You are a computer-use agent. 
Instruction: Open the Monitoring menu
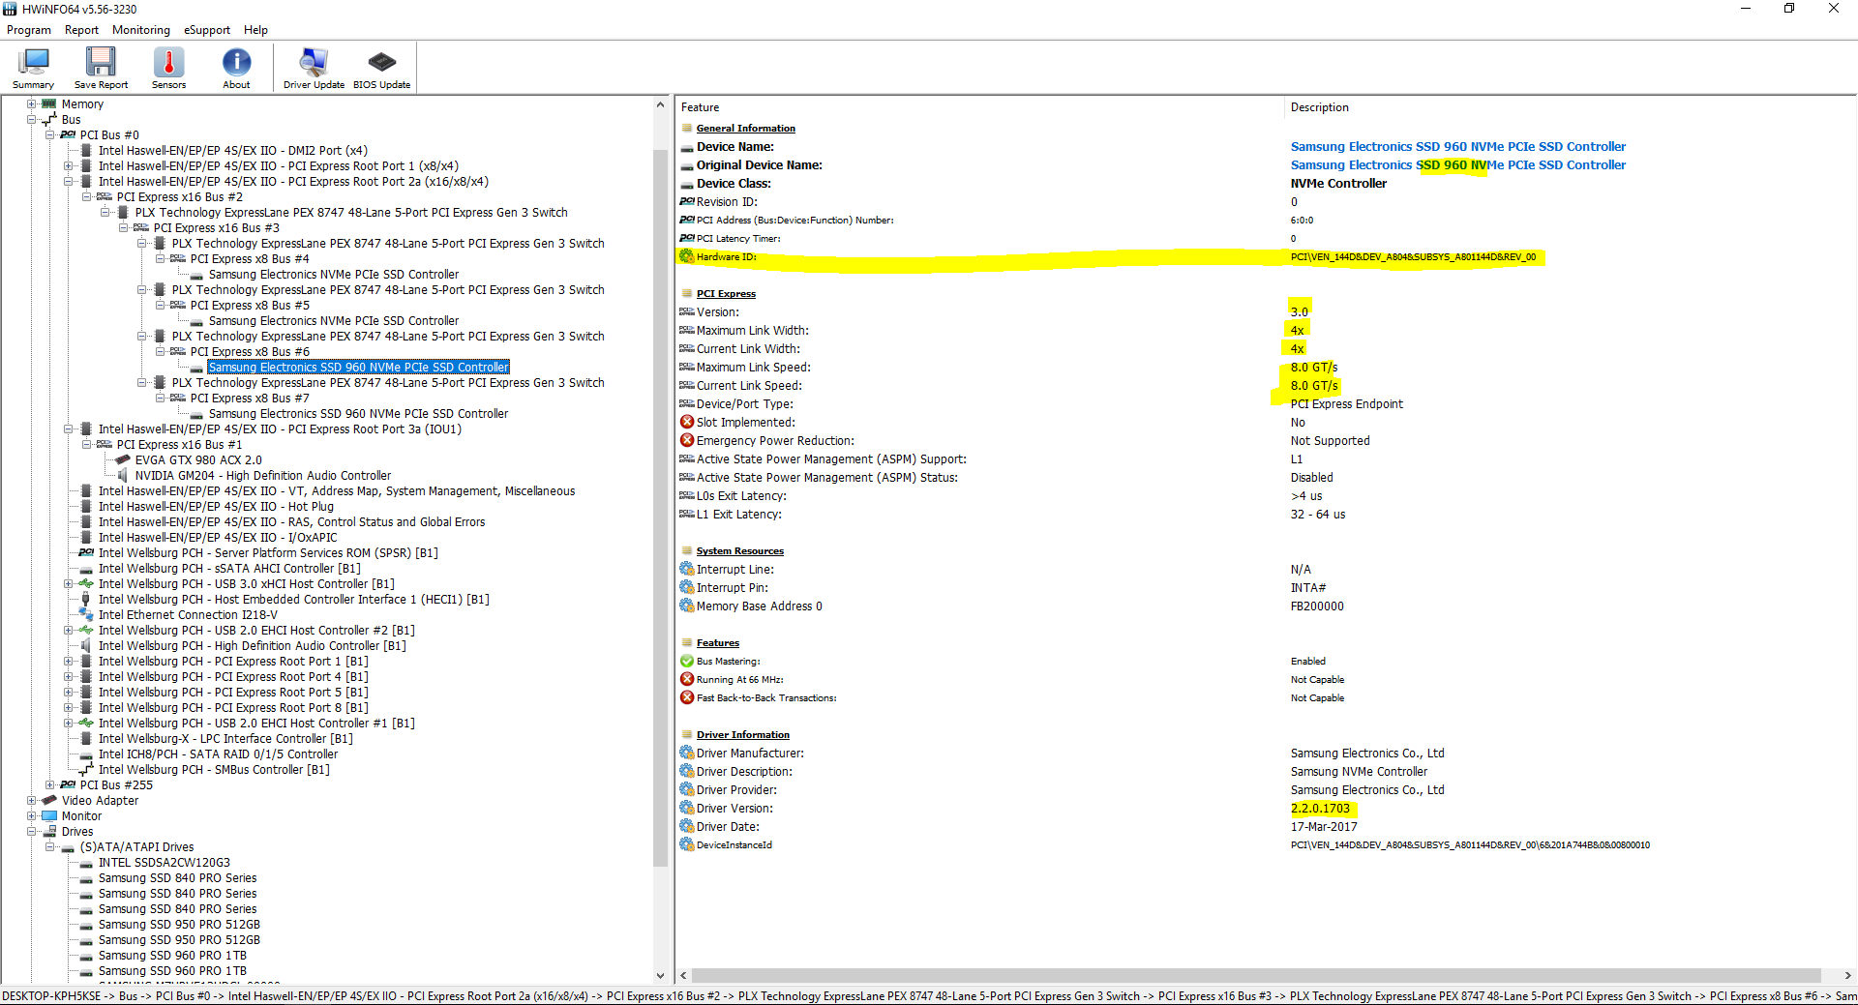(x=141, y=30)
